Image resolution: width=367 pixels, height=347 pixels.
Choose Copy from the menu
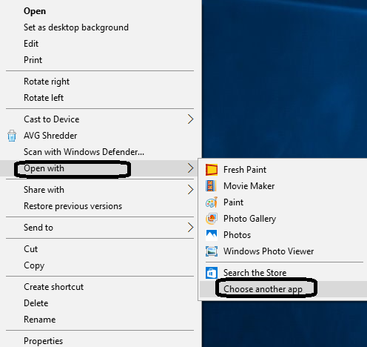(x=34, y=265)
